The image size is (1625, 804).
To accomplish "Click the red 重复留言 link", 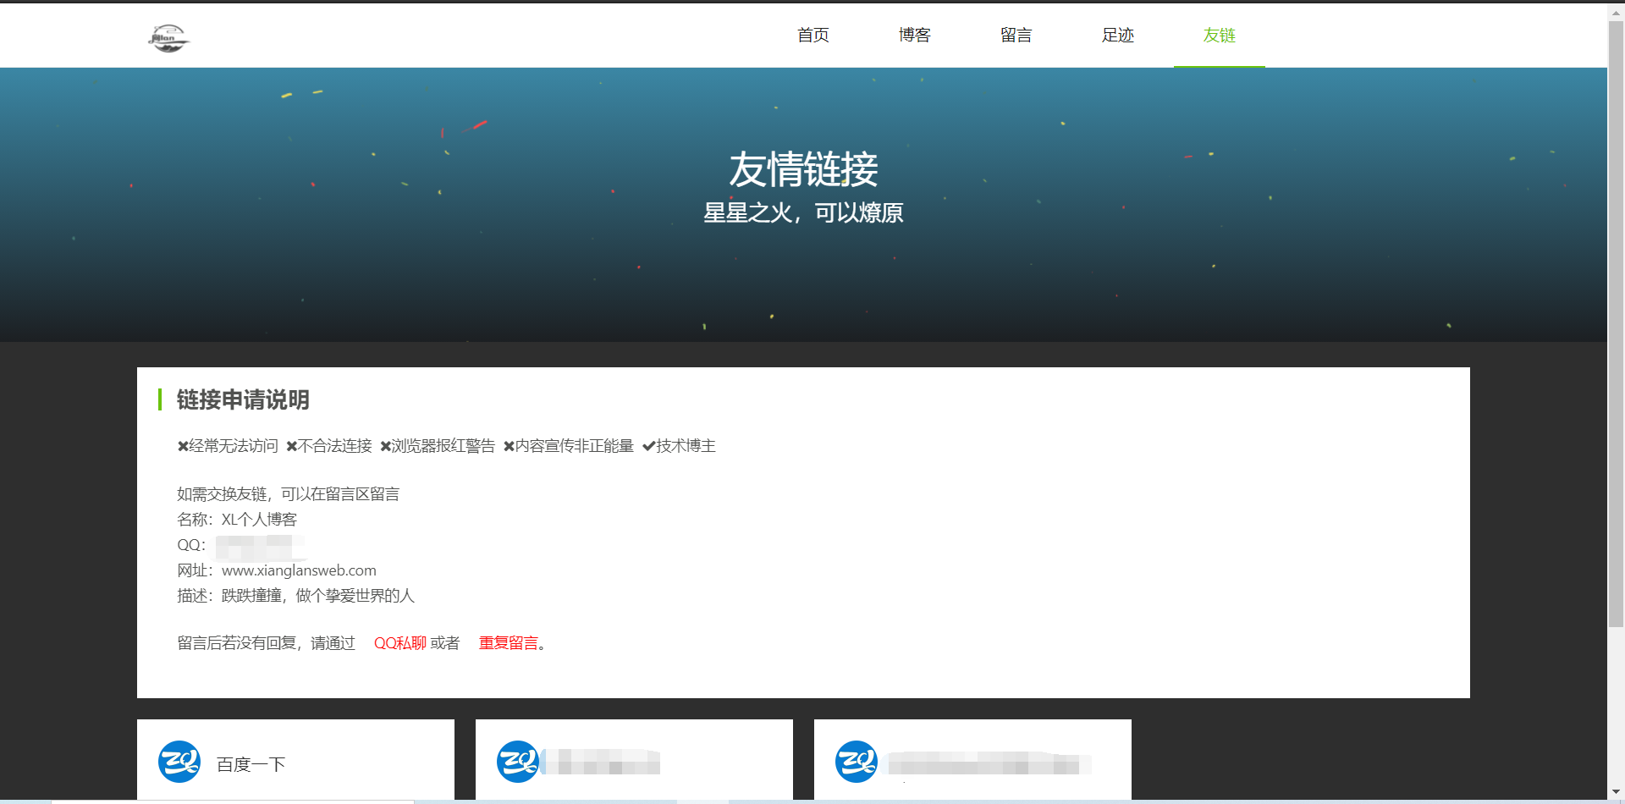I will coord(508,643).
